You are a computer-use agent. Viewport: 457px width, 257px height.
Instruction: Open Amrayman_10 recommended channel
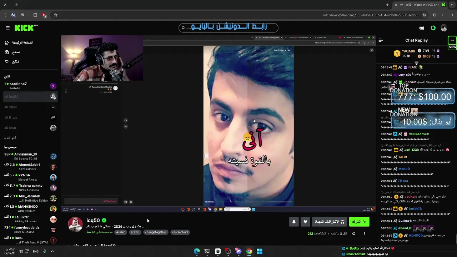click(30, 156)
